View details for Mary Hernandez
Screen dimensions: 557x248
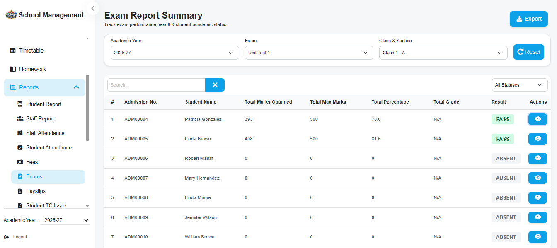pos(538,178)
